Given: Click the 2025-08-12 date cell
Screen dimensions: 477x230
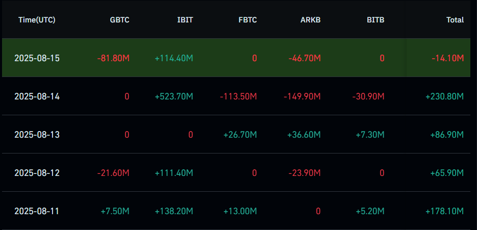Looking at the screenshot, I should click(x=37, y=173).
